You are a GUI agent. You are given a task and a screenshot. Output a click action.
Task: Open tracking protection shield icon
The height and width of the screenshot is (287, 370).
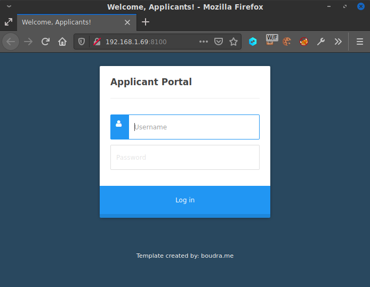pyautogui.click(x=82, y=42)
